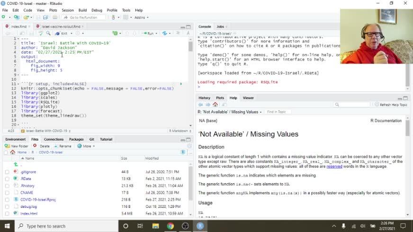
Task: Switch to the Git tab
Action: pyautogui.click(x=92, y=139)
